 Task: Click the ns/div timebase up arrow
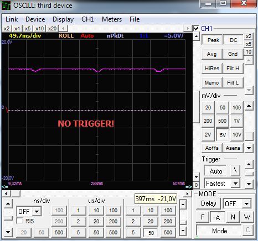(x=8, y=203)
